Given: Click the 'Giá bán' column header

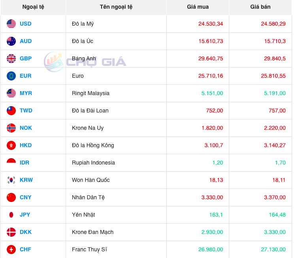Looking at the screenshot, I should pos(260,7).
